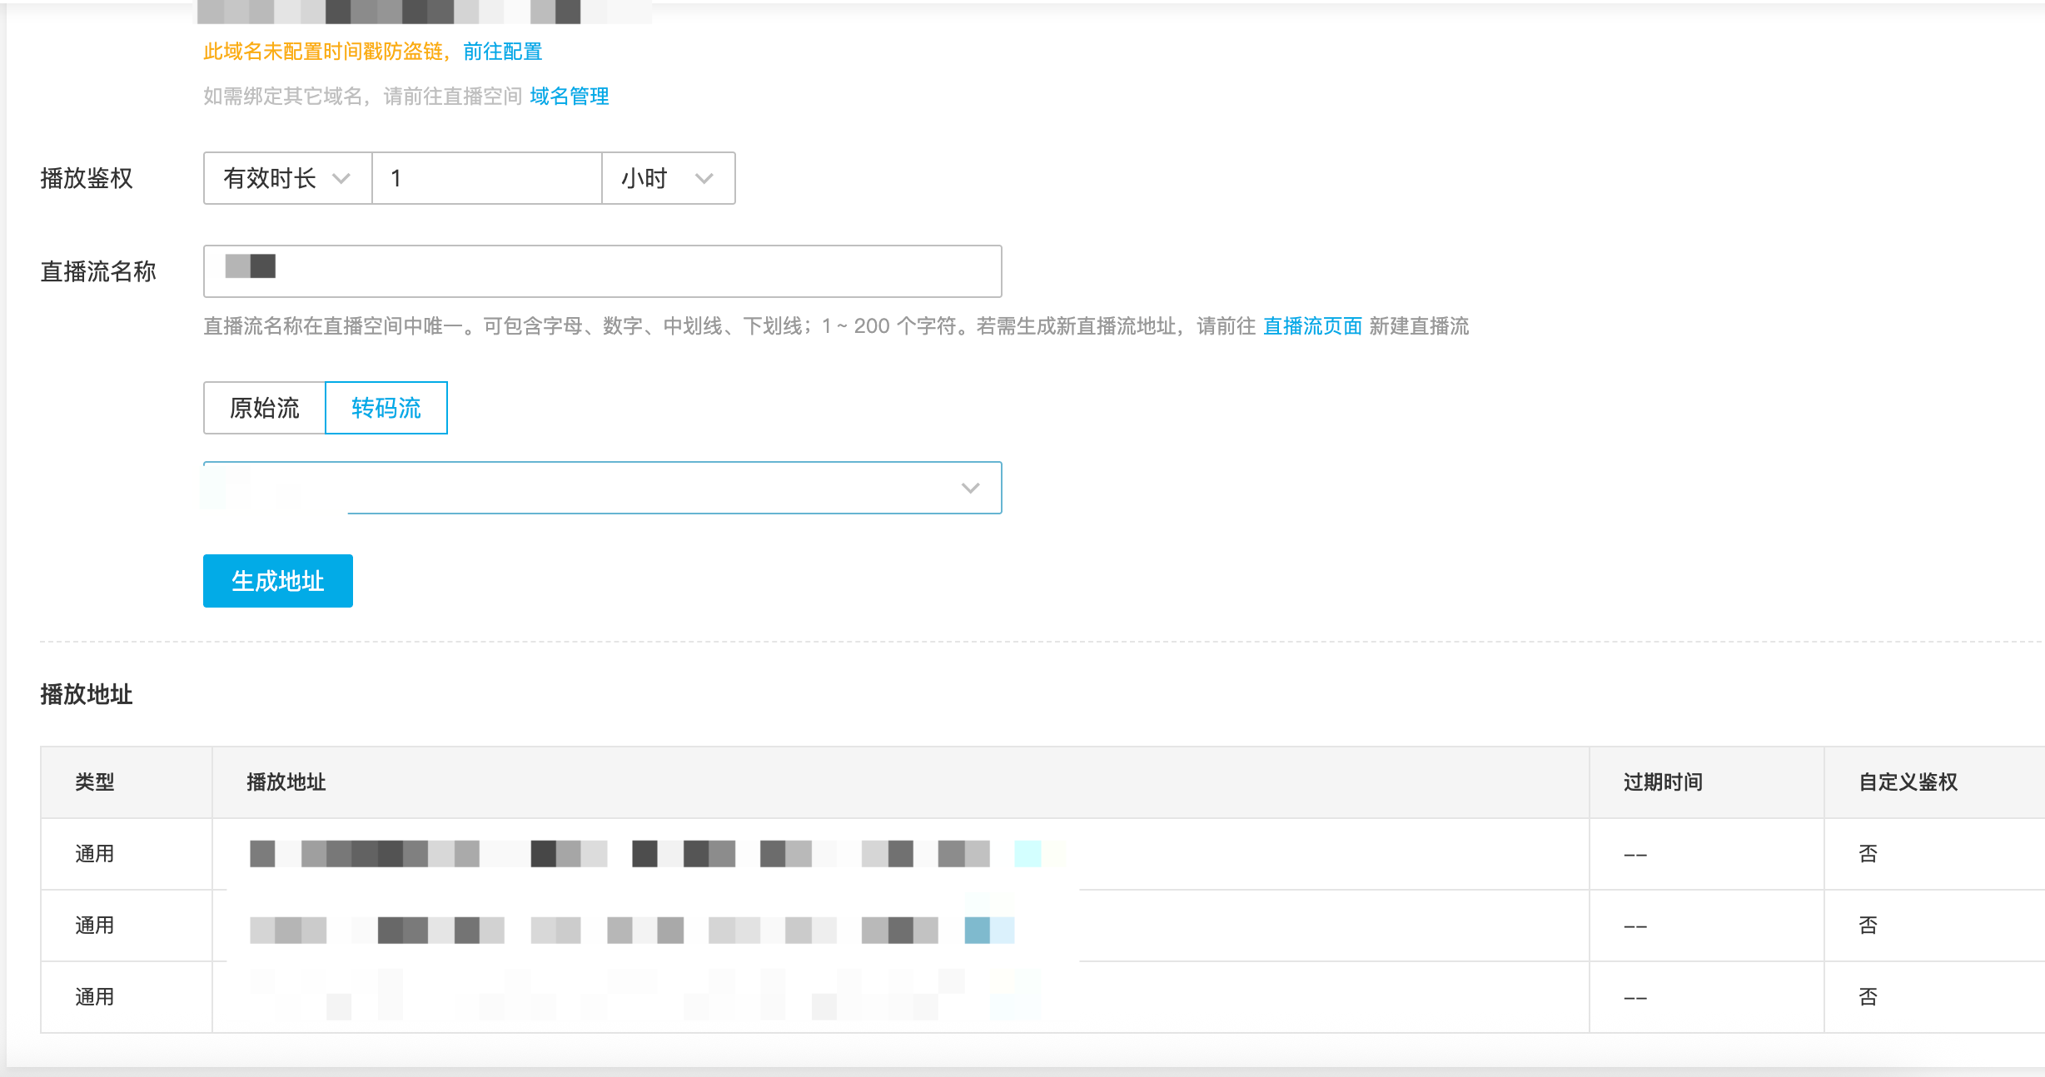This screenshot has height=1077, width=2045.
Task: Click the 过期时间 column header
Action: [1662, 782]
